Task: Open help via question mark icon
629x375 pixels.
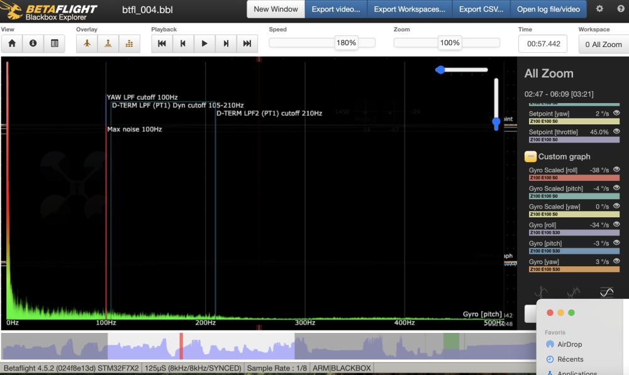Action: coord(620,9)
